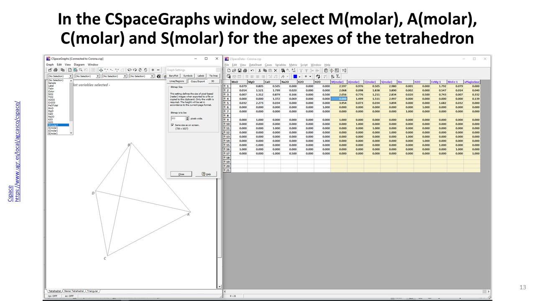The width and height of the screenshot is (535, 301).
Task: Click the Help button in Graph Settings
Action: coord(209,174)
